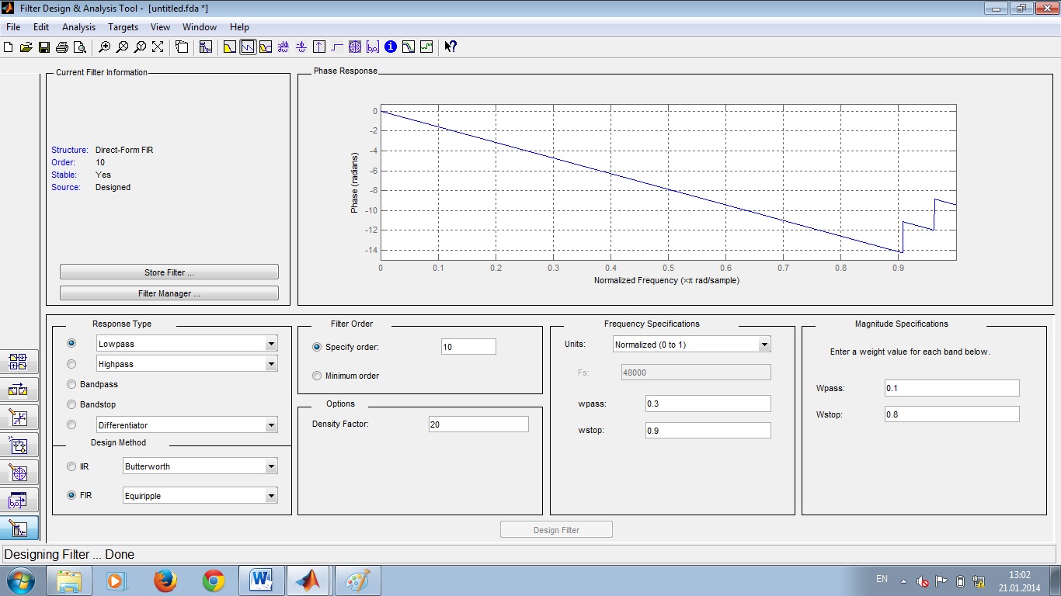Open the frequency Units dropdown

(x=764, y=345)
